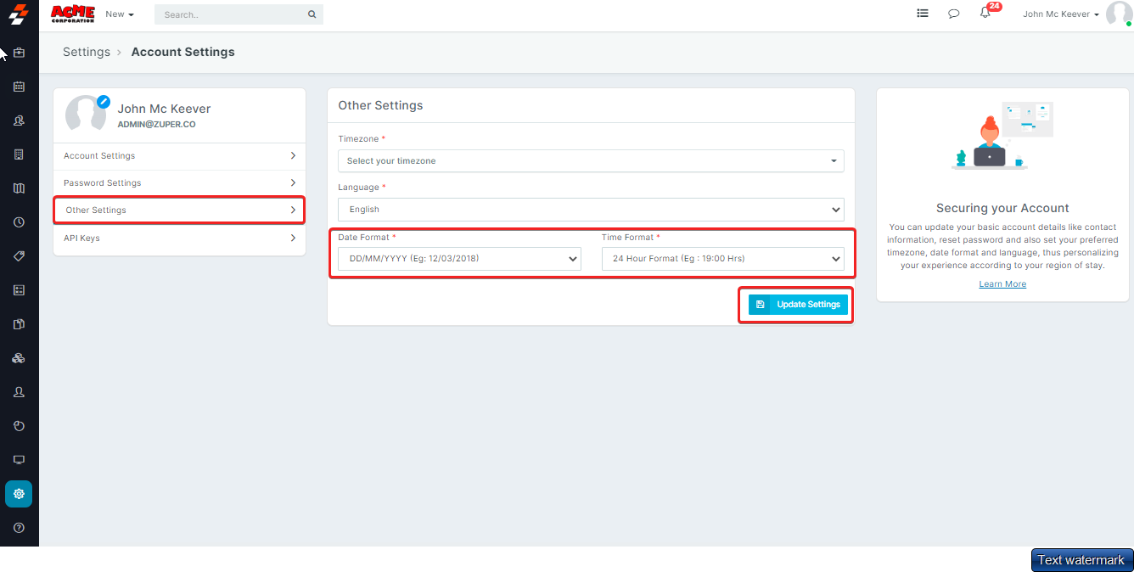Follow the Learn More link
The width and height of the screenshot is (1134, 572).
pos(1002,284)
